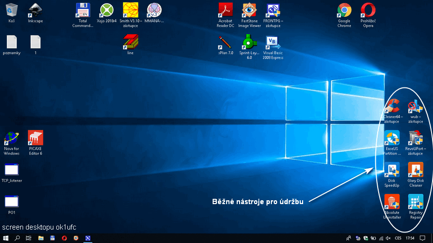Viewport: 433px width, 243px height.
Task: Select the Nova for Windows icon
Action: click(x=12, y=138)
